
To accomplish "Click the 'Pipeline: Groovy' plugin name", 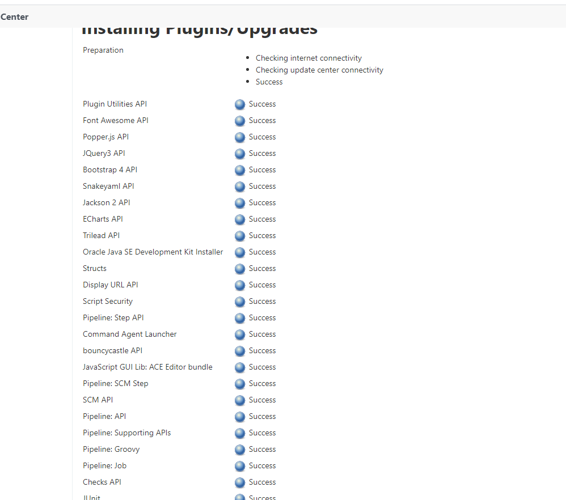I will (x=111, y=449).
